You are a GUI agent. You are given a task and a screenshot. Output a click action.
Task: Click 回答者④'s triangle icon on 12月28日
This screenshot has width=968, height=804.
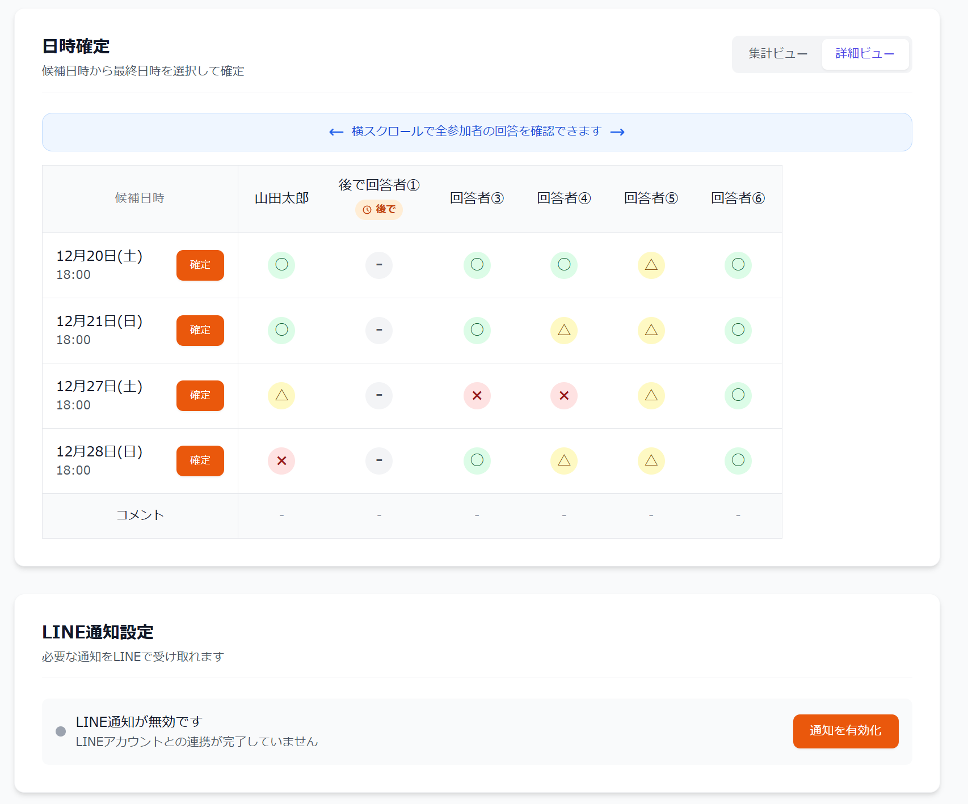pyautogui.click(x=563, y=460)
